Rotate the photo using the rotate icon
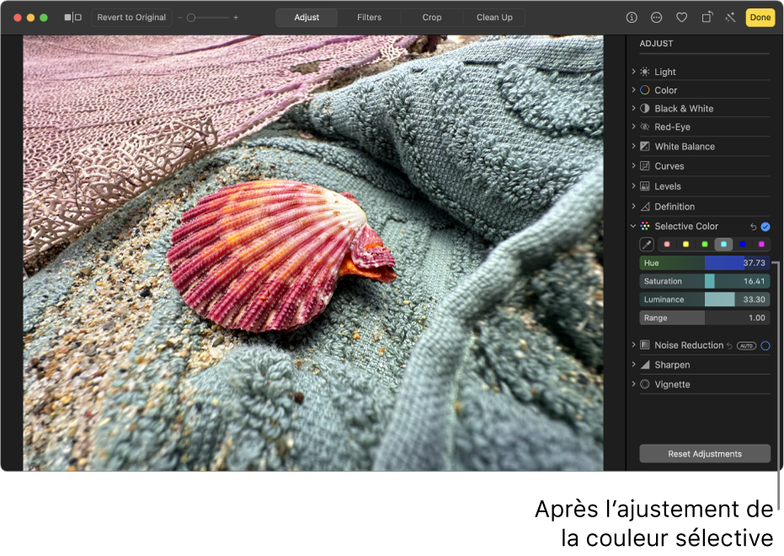Screen dimensions: 784x556 707,18
